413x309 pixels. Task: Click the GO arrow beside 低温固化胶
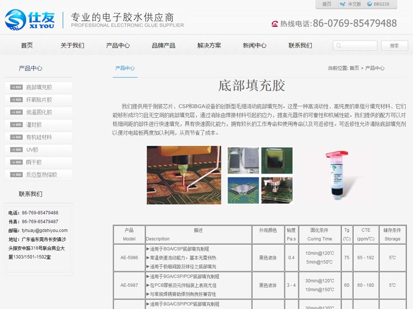(x=17, y=112)
